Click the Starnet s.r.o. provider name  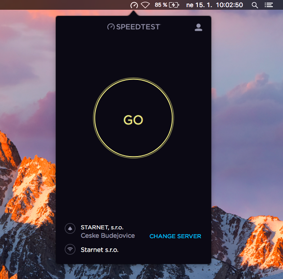99,250
